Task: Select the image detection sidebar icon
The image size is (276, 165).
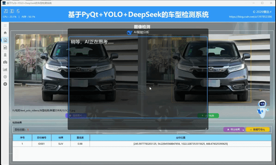Action: click(x=5, y=40)
